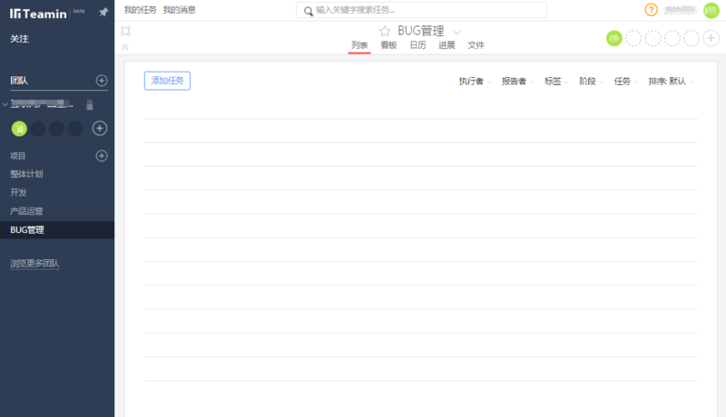Open the user profile avatar at top right
Image resolution: width=726 pixels, height=417 pixels.
(x=711, y=10)
